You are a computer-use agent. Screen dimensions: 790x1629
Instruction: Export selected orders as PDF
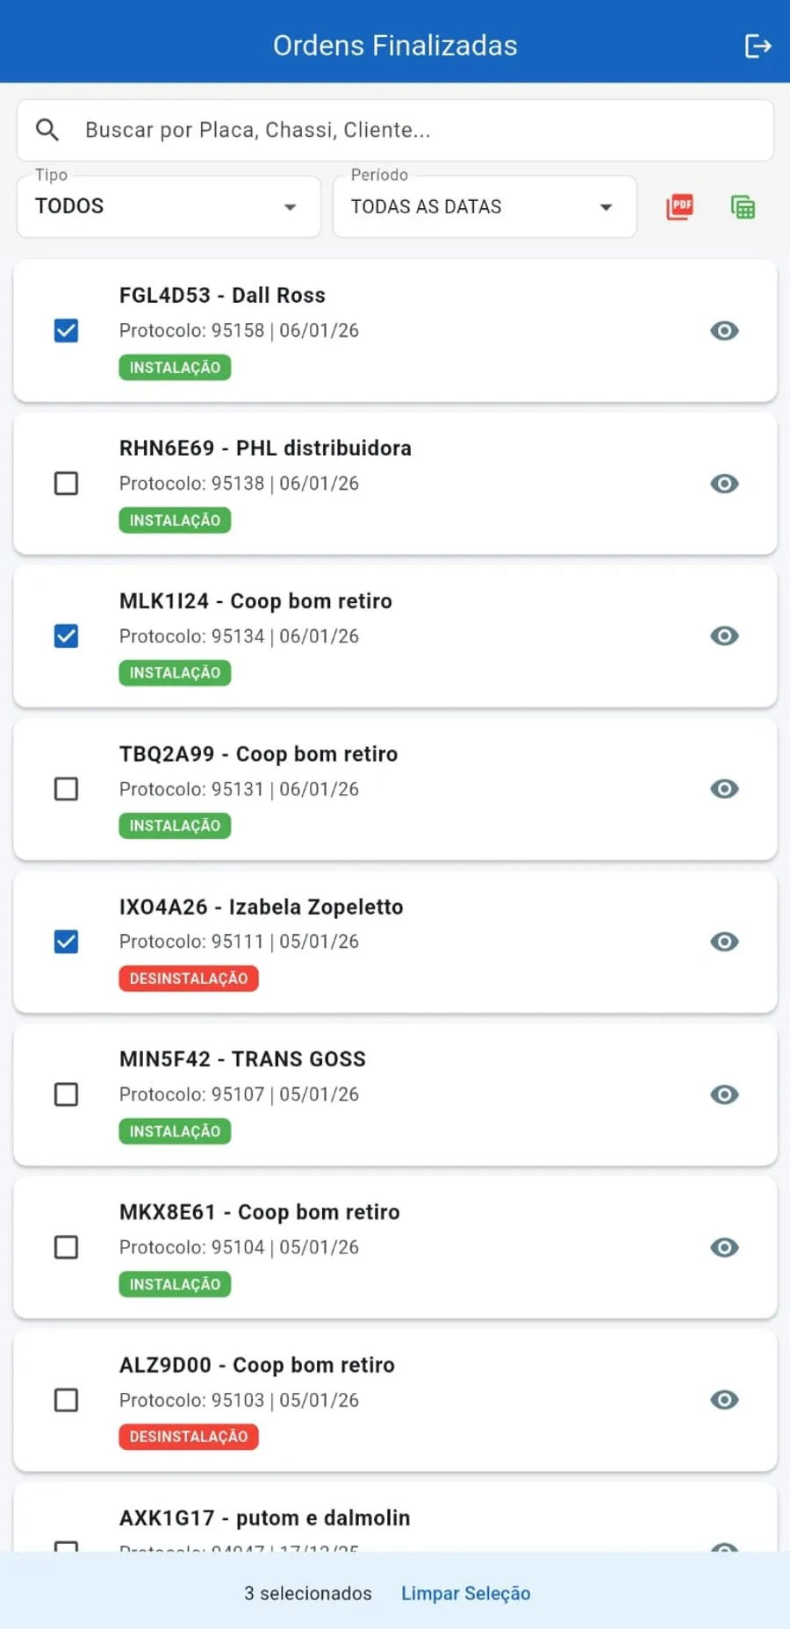(x=680, y=207)
